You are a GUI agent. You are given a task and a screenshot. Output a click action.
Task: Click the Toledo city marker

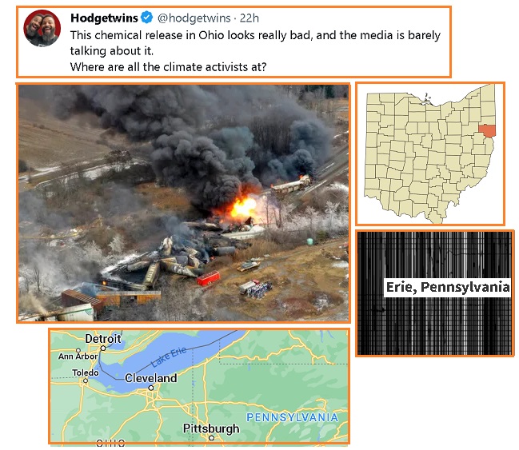86,380
